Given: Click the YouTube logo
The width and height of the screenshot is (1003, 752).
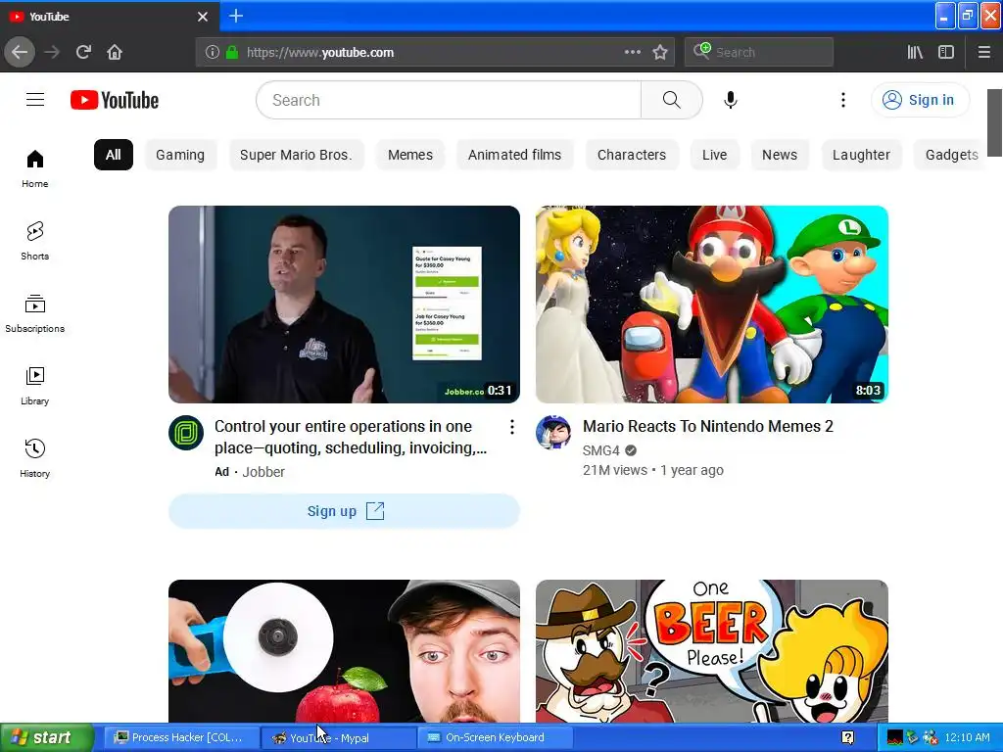Looking at the screenshot, I should point(115,100).
